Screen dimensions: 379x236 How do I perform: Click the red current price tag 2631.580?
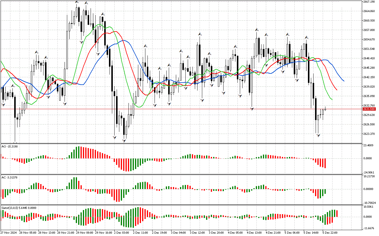(369, 109)
